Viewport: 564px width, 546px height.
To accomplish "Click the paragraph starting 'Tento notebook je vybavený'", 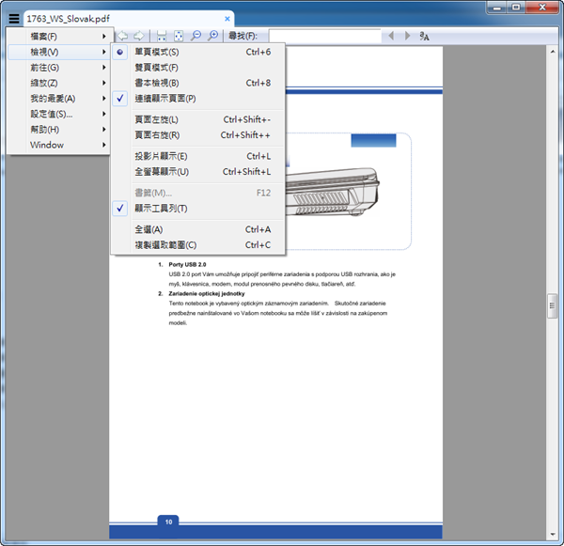I will (x=278, y=313).
